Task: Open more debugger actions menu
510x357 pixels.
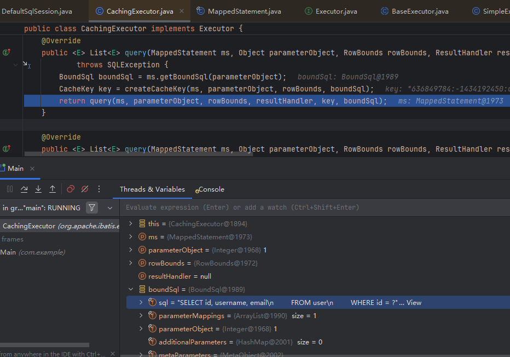Action: pos(99,189)
